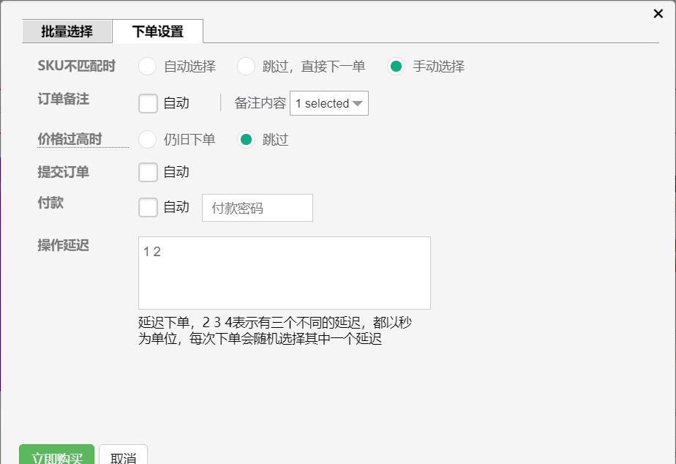Close the dialog with the X button
The height and width of the screenshot is (464, 676).
656,13
